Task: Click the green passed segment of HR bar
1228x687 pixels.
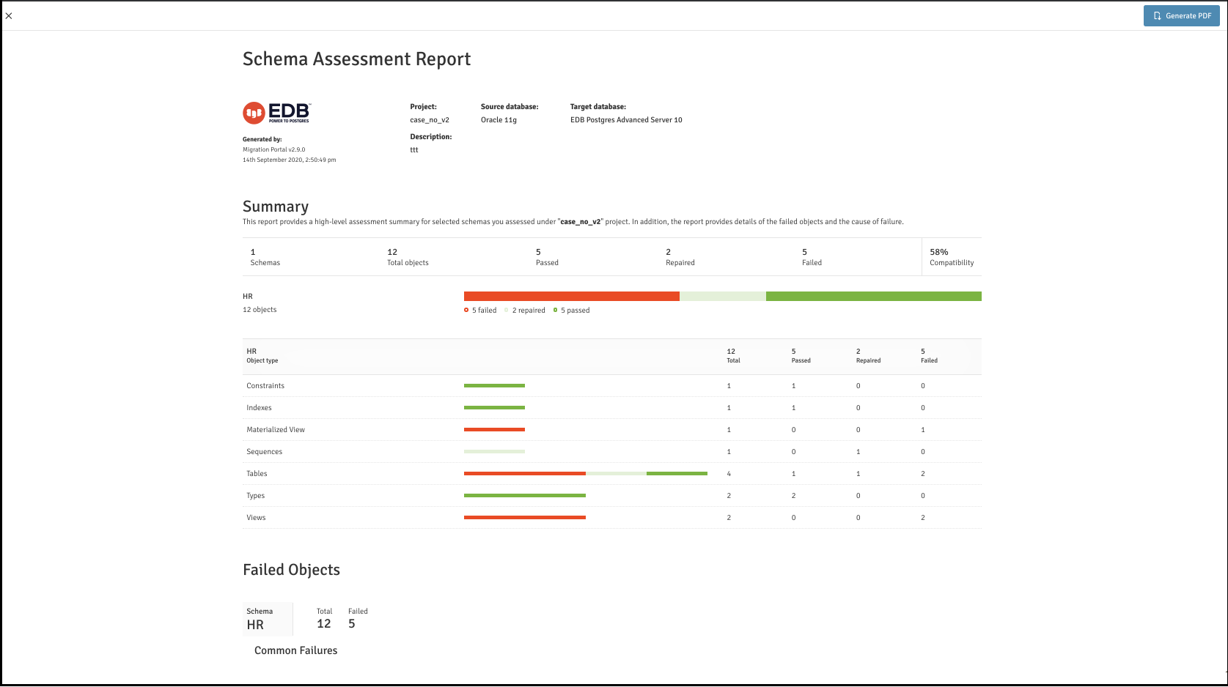Action: point(874,297)
